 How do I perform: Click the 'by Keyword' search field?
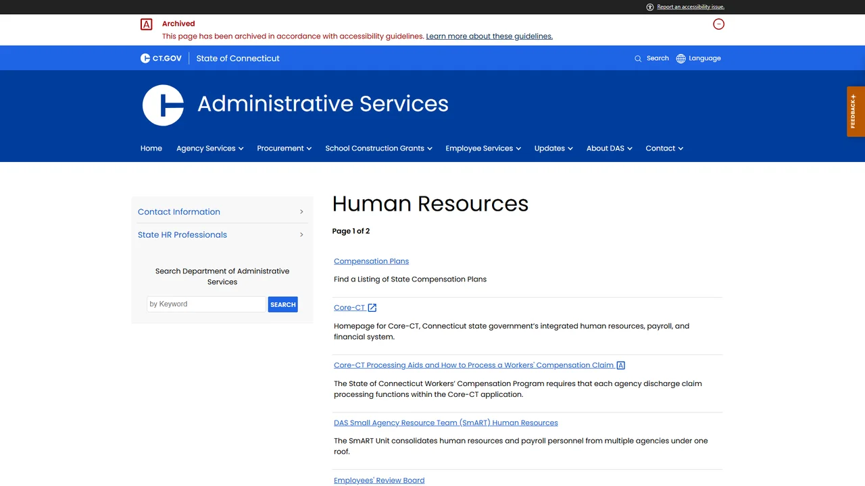click(206, 304)
